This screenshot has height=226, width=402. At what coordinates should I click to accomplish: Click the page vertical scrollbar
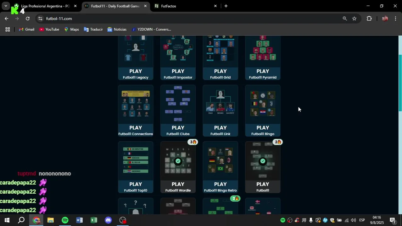(x=400, y=83)
